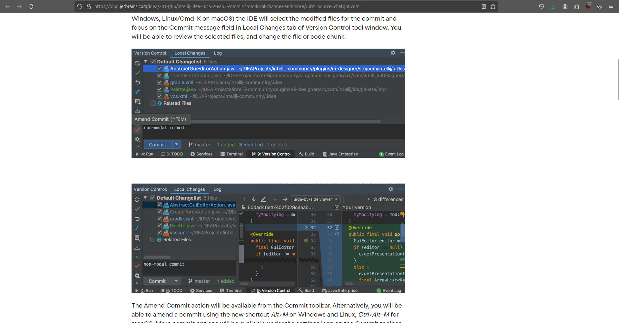The width and height of the screenshot is (619, 323).
Task: Click the Changelist icon in first panel
Action: 137,101
